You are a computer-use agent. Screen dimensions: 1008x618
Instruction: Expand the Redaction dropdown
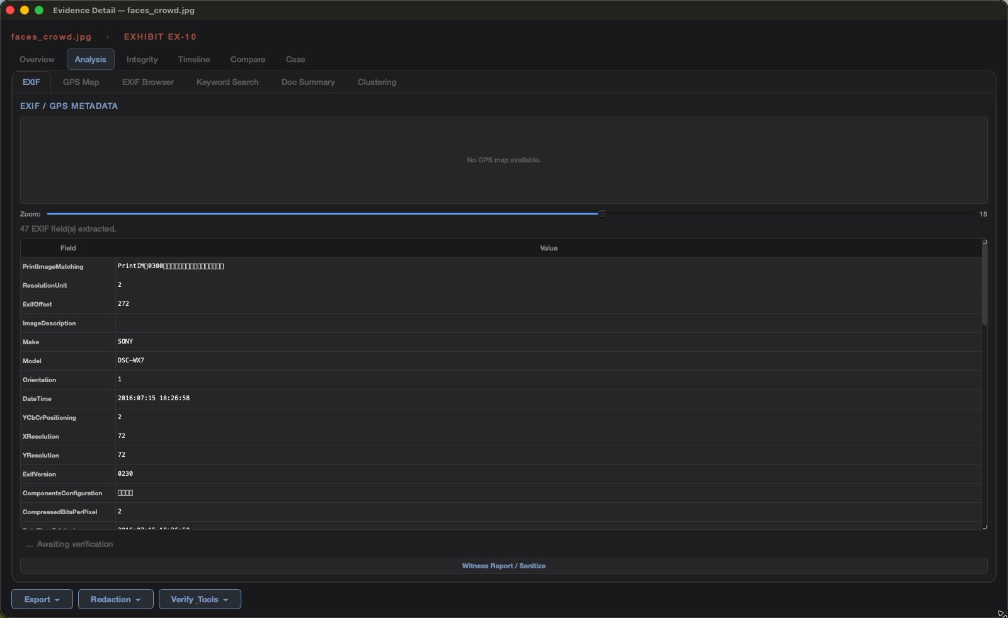coord(115,599)
